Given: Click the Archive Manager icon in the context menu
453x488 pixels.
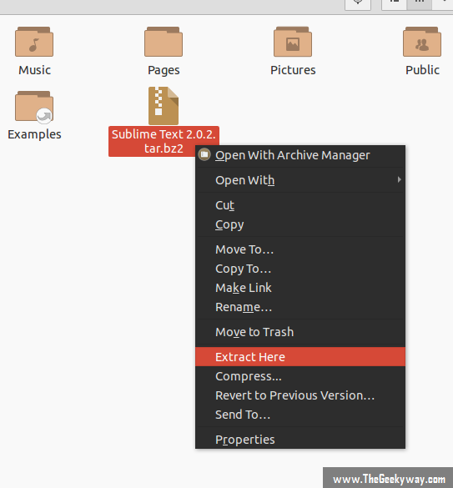Looking at the screenshot, I should [204, 154].
